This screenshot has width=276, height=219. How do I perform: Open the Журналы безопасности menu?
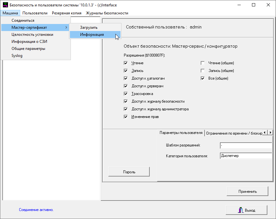(107, 13)
